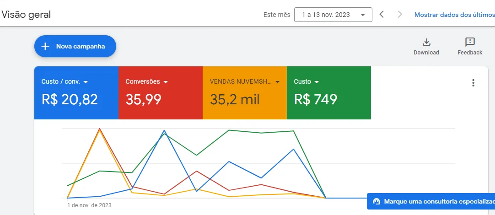Open the Feedback icon
The width and height of the screenshot is (495, 215).
[470, 43]
